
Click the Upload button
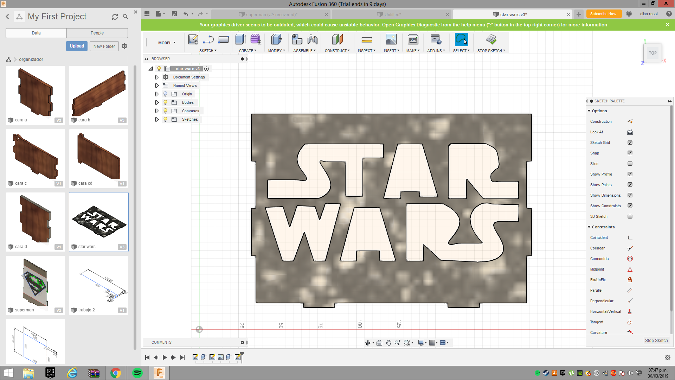click(x=77, y=46)
